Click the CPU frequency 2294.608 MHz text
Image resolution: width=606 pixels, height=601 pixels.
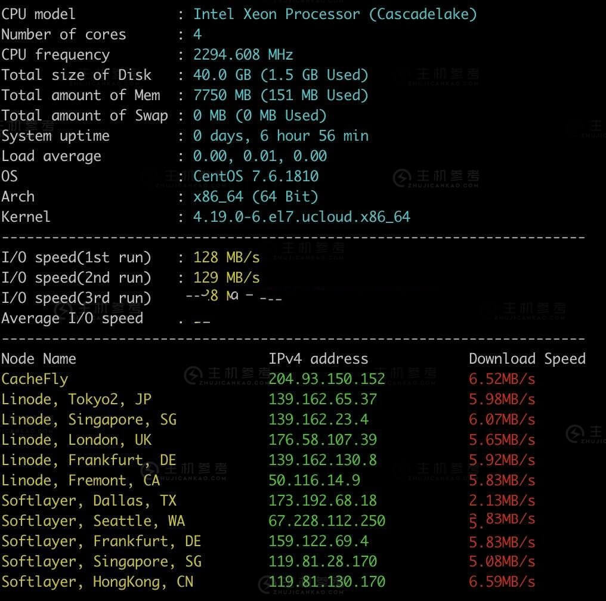click(243, 54)
